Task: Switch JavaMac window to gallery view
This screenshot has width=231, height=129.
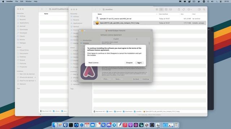Action: (171, 9)
